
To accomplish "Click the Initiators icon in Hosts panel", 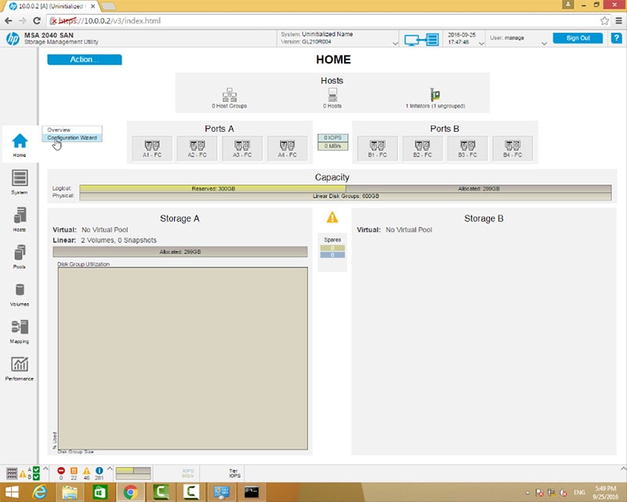I will click(x=436, y=95).
